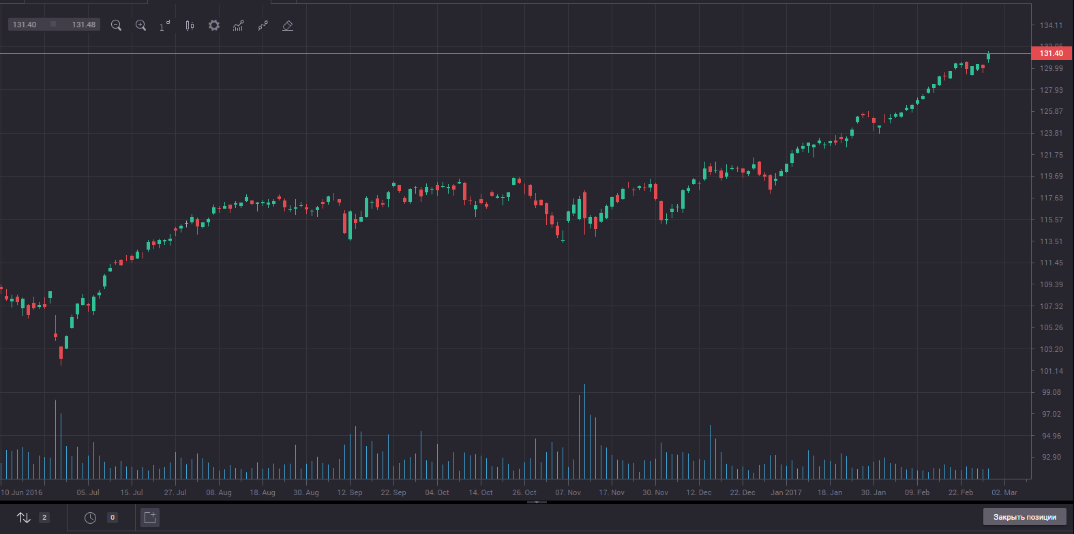Click the red 131.40 current price label
This screenshot has height=534, width=1074.
(1052, 53)
